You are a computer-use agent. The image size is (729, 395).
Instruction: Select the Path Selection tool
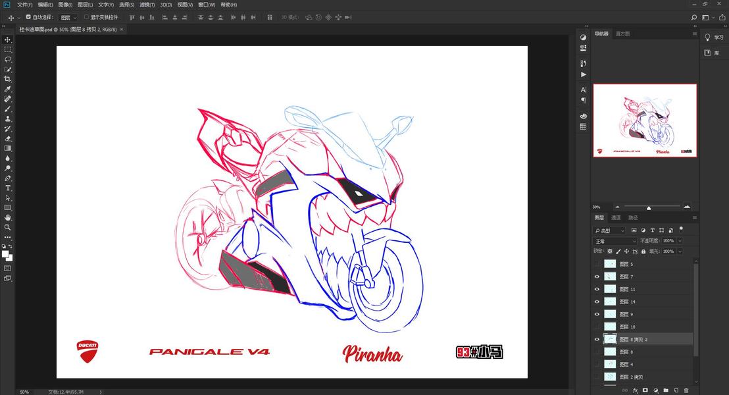[7, 198]
